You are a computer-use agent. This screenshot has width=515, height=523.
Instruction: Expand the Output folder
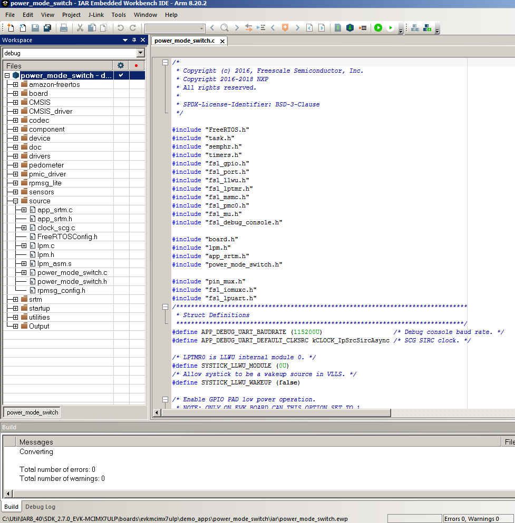(x=15, y=326)
